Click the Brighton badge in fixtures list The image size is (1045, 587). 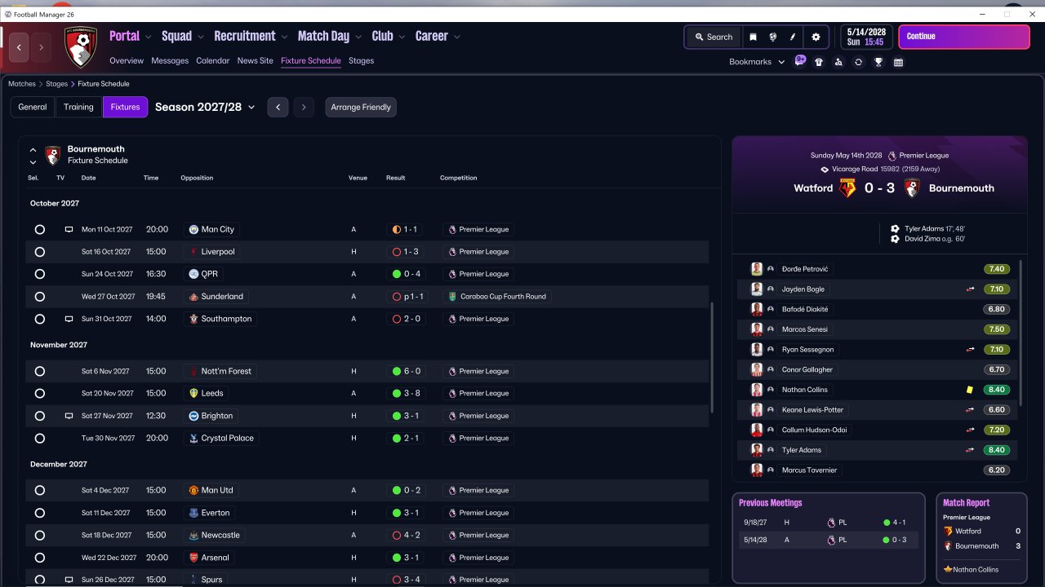tap(193, 416)
